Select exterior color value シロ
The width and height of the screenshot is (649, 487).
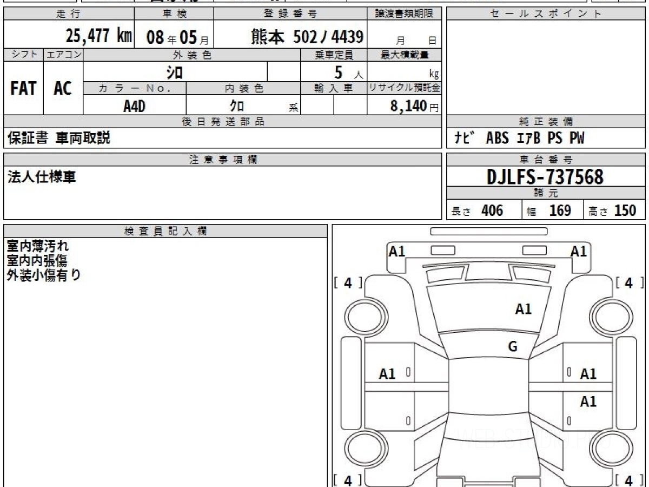[x=174, y=73]
